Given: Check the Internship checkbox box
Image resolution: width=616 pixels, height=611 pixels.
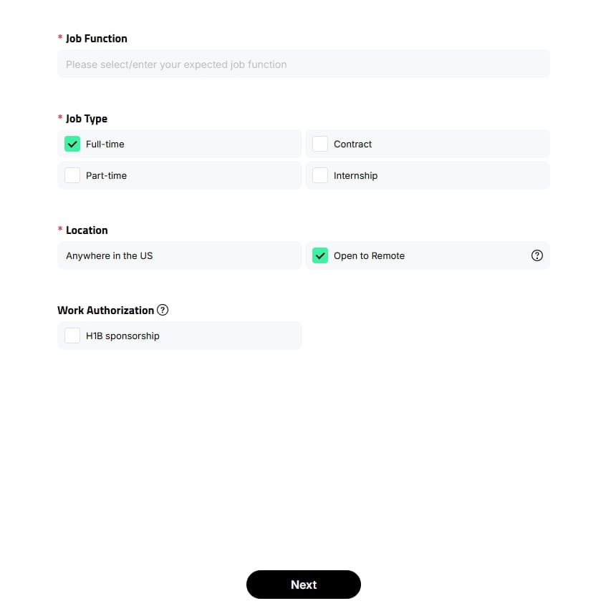Looking at the screenshot, I should coord(320,175).
